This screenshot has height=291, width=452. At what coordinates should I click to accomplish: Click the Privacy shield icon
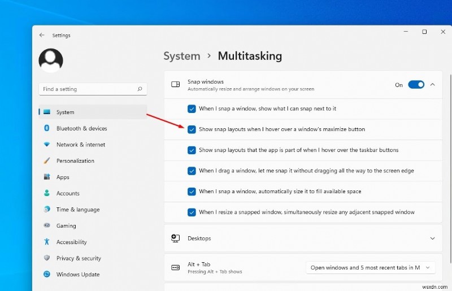(x=47, y=258)
